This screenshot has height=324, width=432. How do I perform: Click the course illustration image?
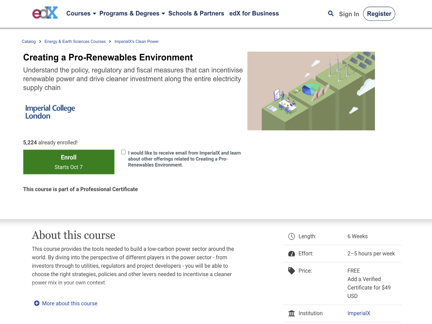[x=311, y=91]
